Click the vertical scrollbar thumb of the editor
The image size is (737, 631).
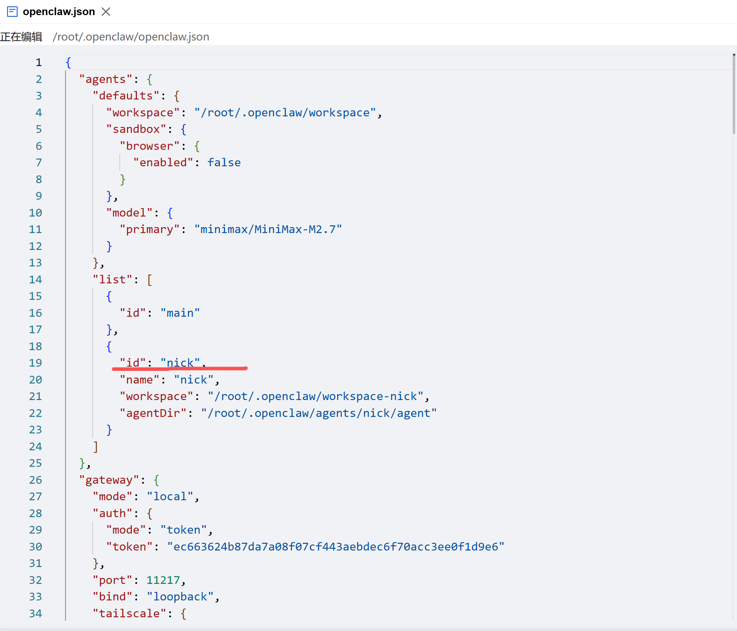[x=734, y=94]
